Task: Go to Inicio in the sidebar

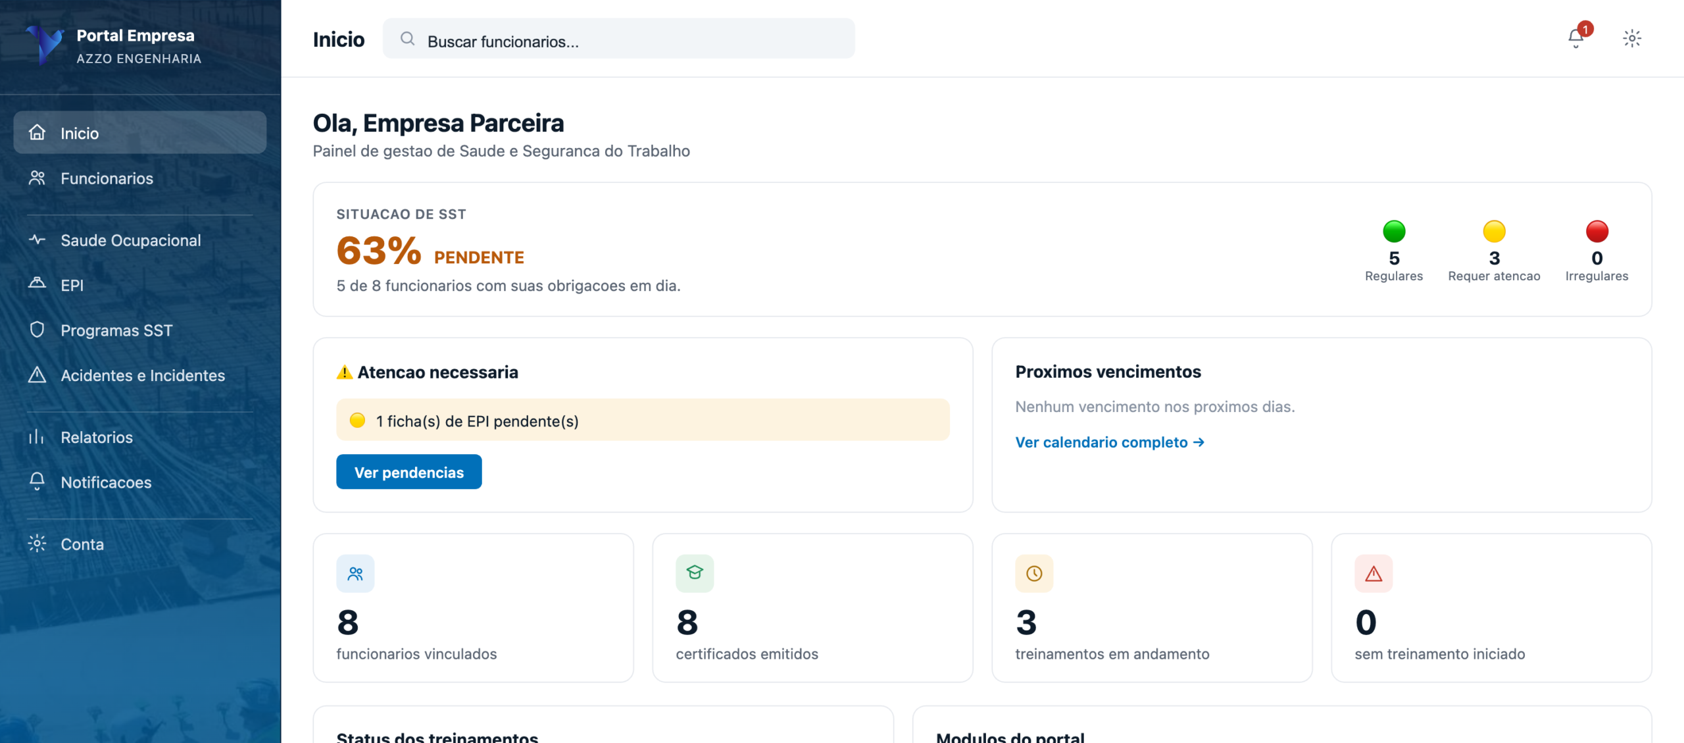Action: pyautogui.click(x=140, y=132)
